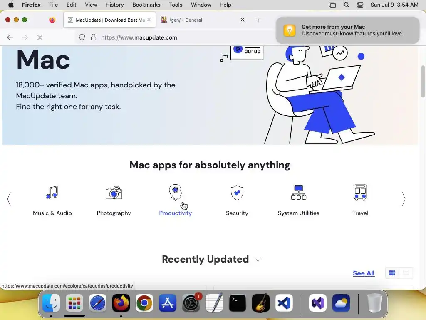Viewport: 426px width, 320px height.
Task: Click the Productivity category label
Action: point(175,213)
